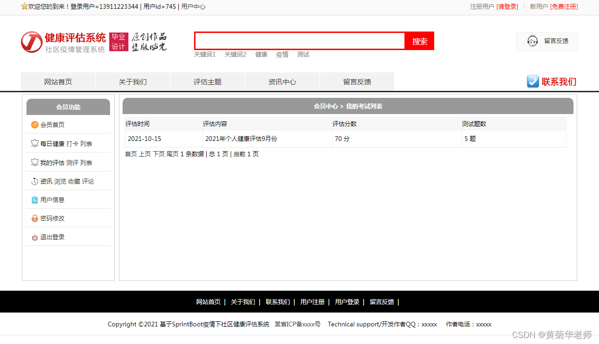This screenshot has width=599, height=344.
Task: Click pagination link 上页
Action: tap(145, 154)
